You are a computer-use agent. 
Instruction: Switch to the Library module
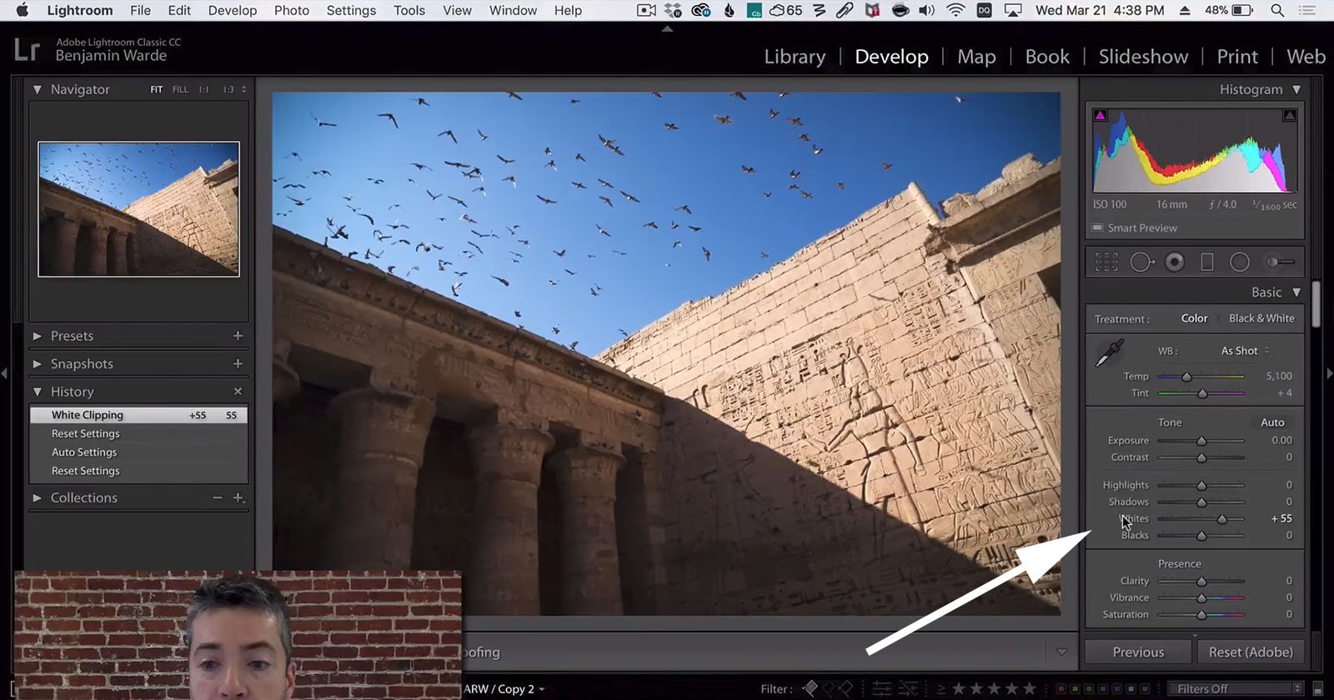[795, 57]
